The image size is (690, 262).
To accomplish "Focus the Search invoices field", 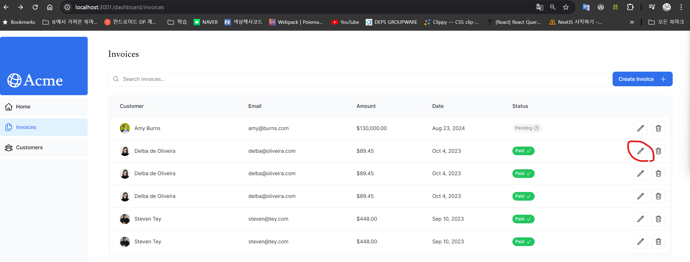I will point(359,79).
